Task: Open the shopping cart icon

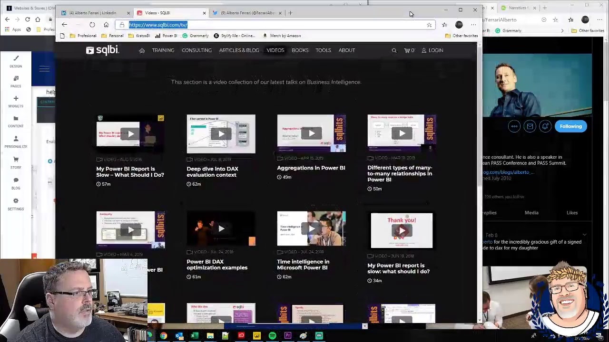Action: (x=409, y=50)
